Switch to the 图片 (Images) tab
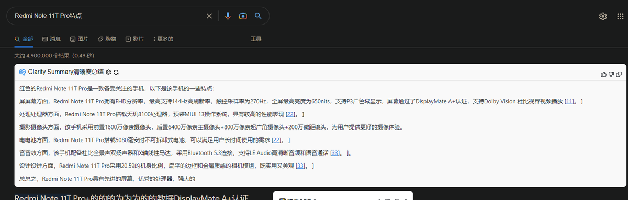The width and height of the screenshot is (628, 200). [x=79, y=39]
